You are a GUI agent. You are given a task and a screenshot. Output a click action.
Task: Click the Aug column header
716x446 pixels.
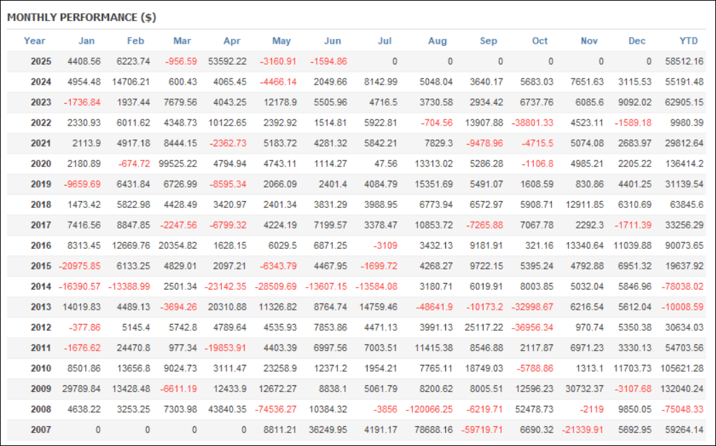click(438, 41)
